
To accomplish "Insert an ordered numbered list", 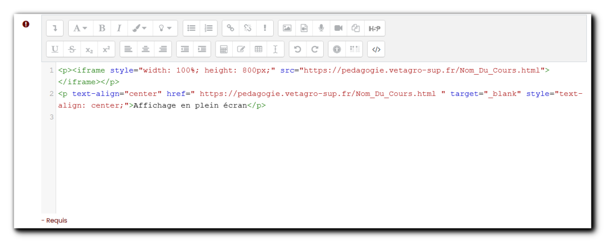I will click(x=209, y=28).
